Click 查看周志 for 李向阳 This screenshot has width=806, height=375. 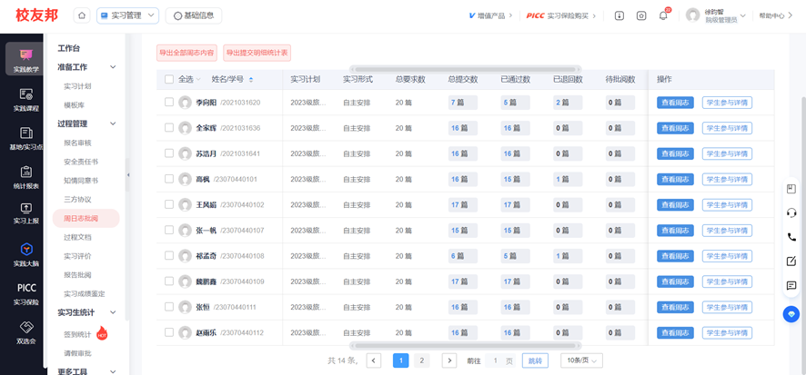click(675, 103)
